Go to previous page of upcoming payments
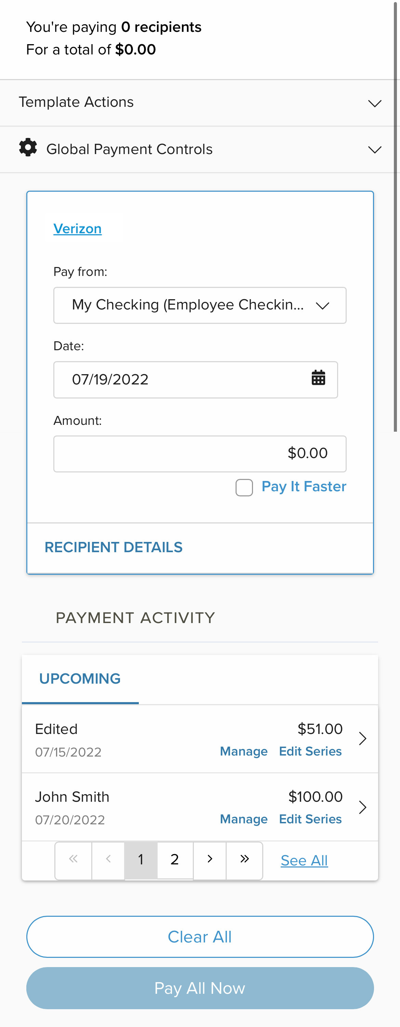The image size is (400, 1027). pyautogui.click(x=108, y=859)
